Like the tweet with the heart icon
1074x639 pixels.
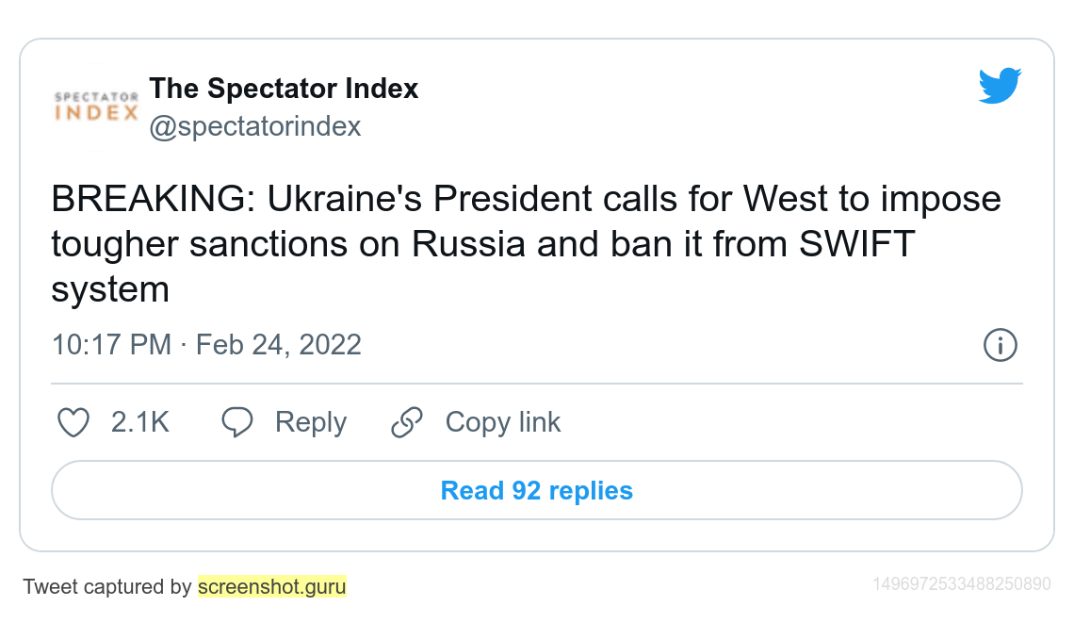tap(73, 422)
